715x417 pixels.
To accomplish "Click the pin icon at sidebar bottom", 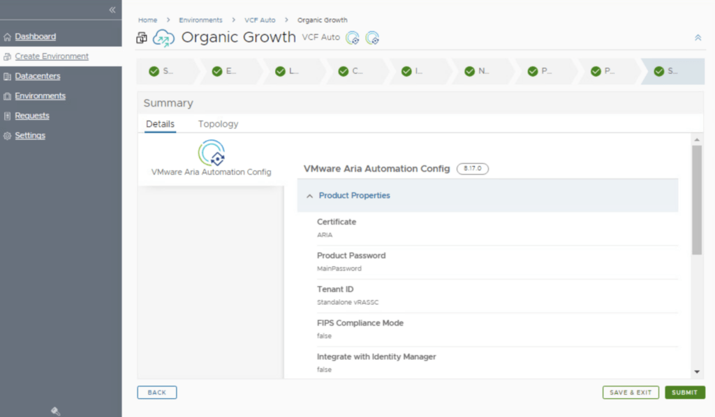I will 56,411.
